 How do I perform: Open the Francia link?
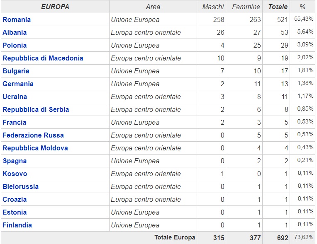point(14,122)
